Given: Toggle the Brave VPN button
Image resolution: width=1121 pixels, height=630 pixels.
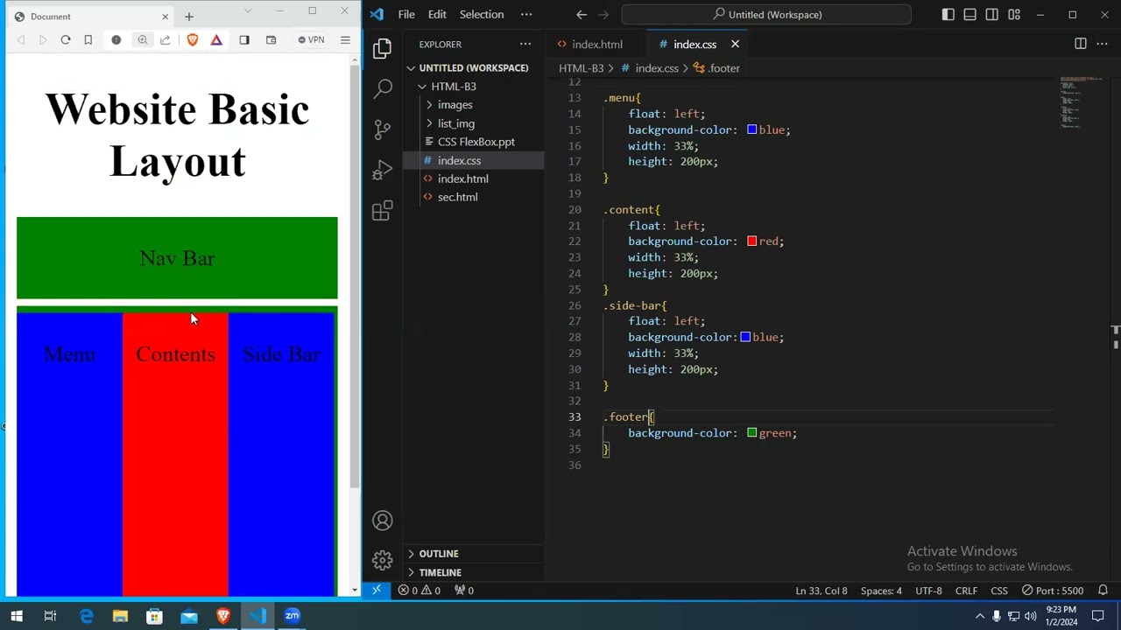Looking at the screenshot, I should point(311,39).
